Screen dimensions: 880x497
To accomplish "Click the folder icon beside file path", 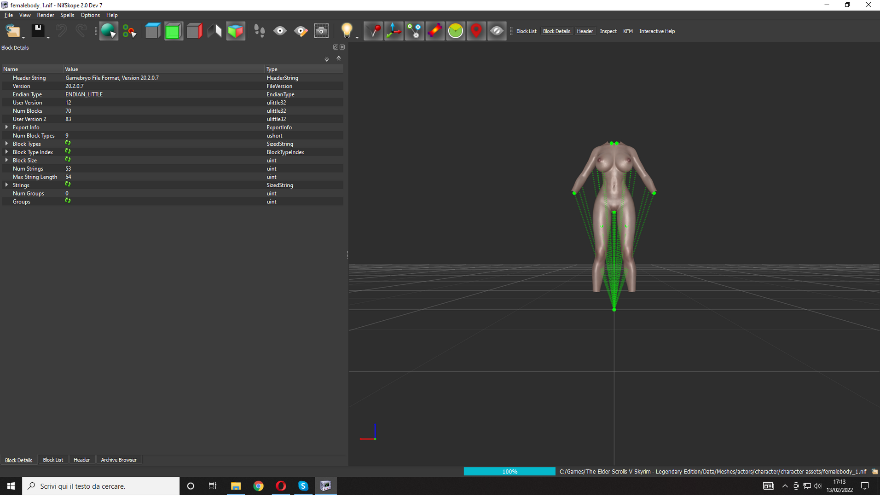I will (874, 472).
